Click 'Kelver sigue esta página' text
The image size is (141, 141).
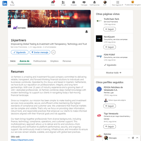point(117,100)
